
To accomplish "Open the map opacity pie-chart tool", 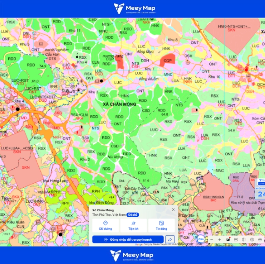I will pos(252,240).
